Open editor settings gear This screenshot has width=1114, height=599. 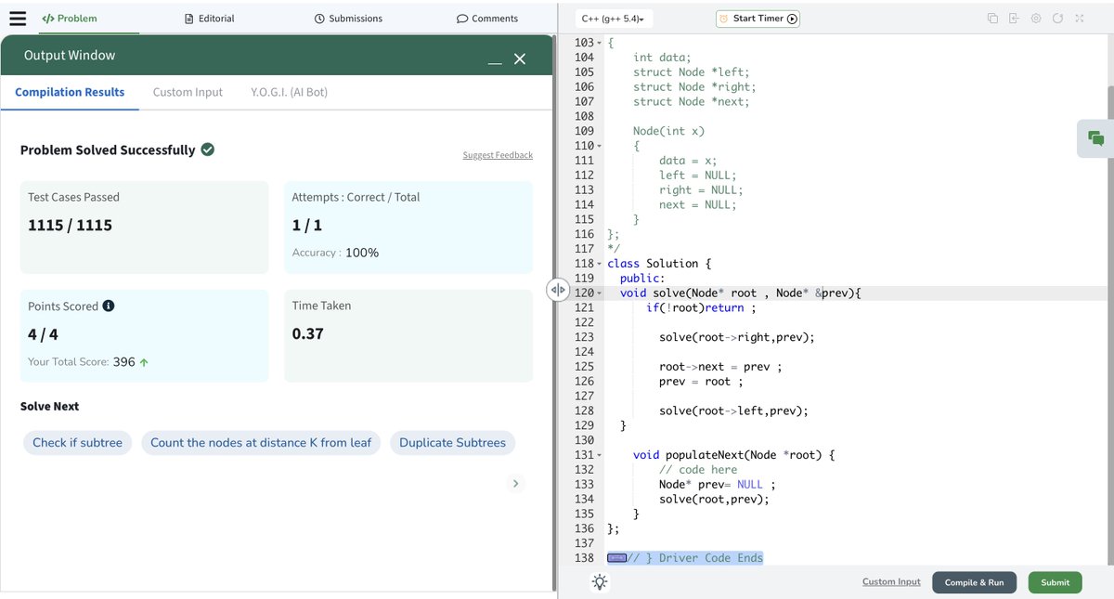[x=1036, y=19]
